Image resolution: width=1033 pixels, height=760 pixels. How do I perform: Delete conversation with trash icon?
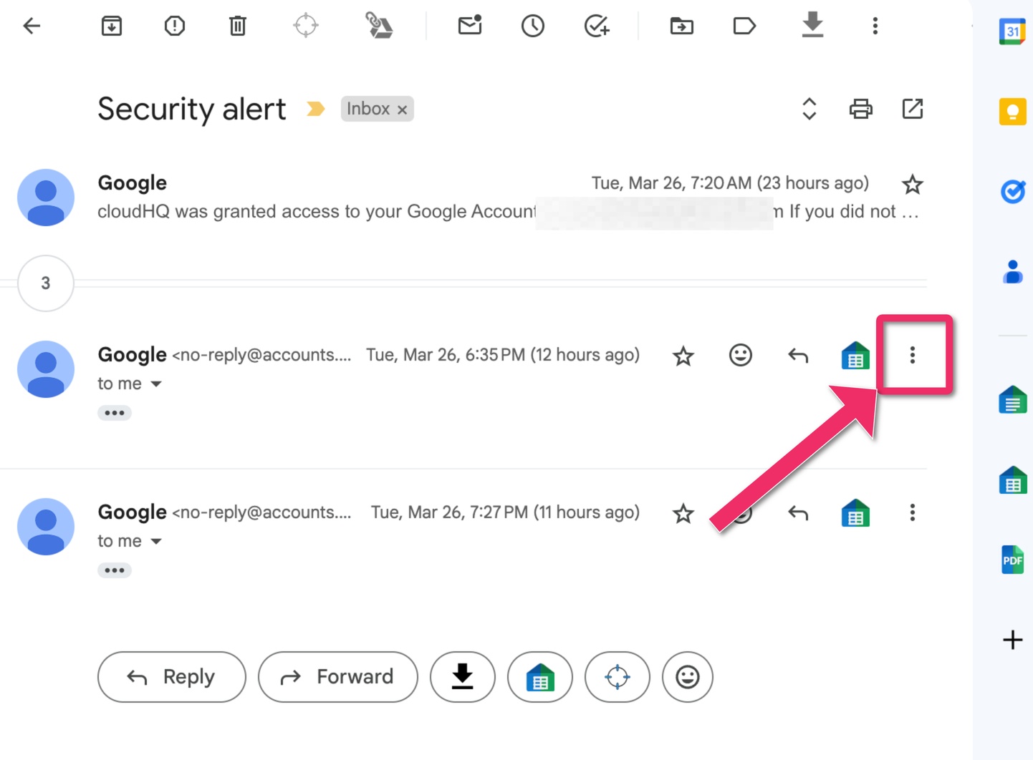coord(238,26)
